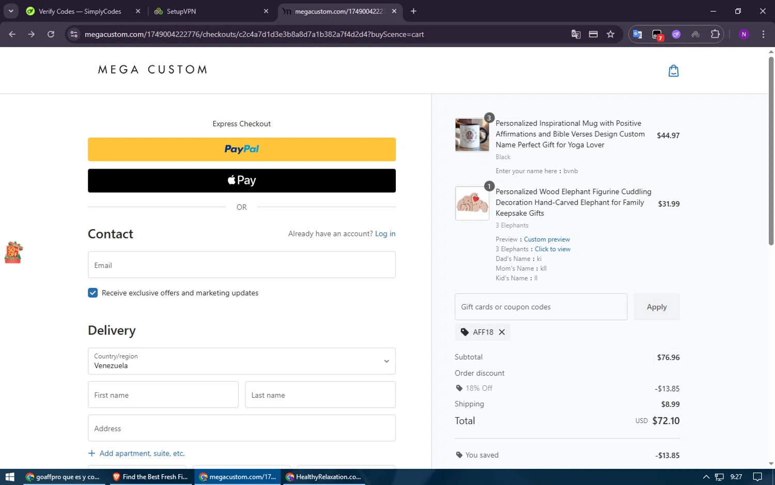775x485 pixels.
Task: Toggle Receive exclusive offers checkbox
Action: (x=93, y=293)
